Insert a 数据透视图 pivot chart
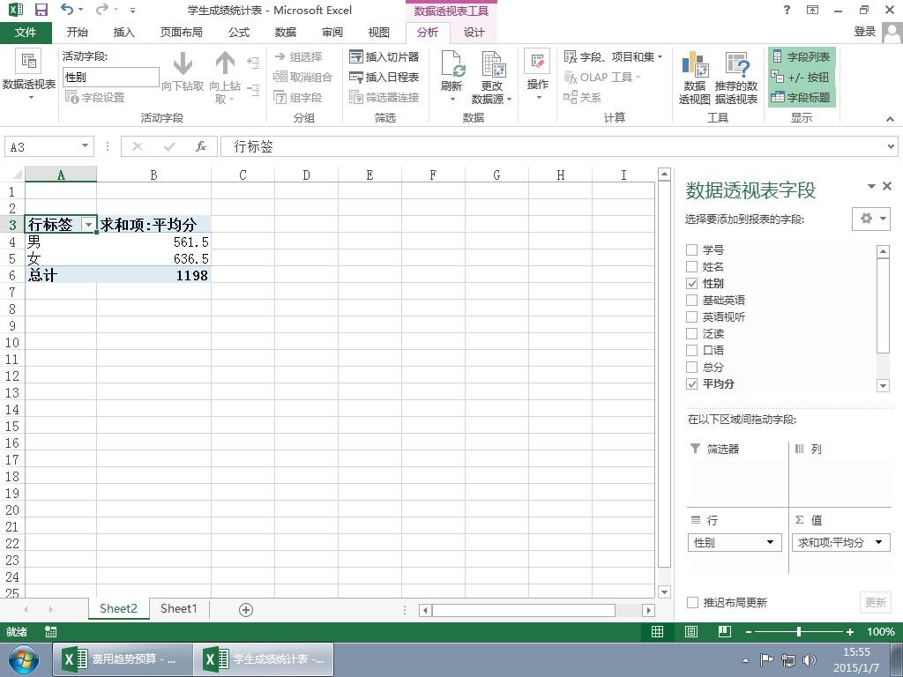The height and width of the screenshot is (677, 903). [695, 78]
